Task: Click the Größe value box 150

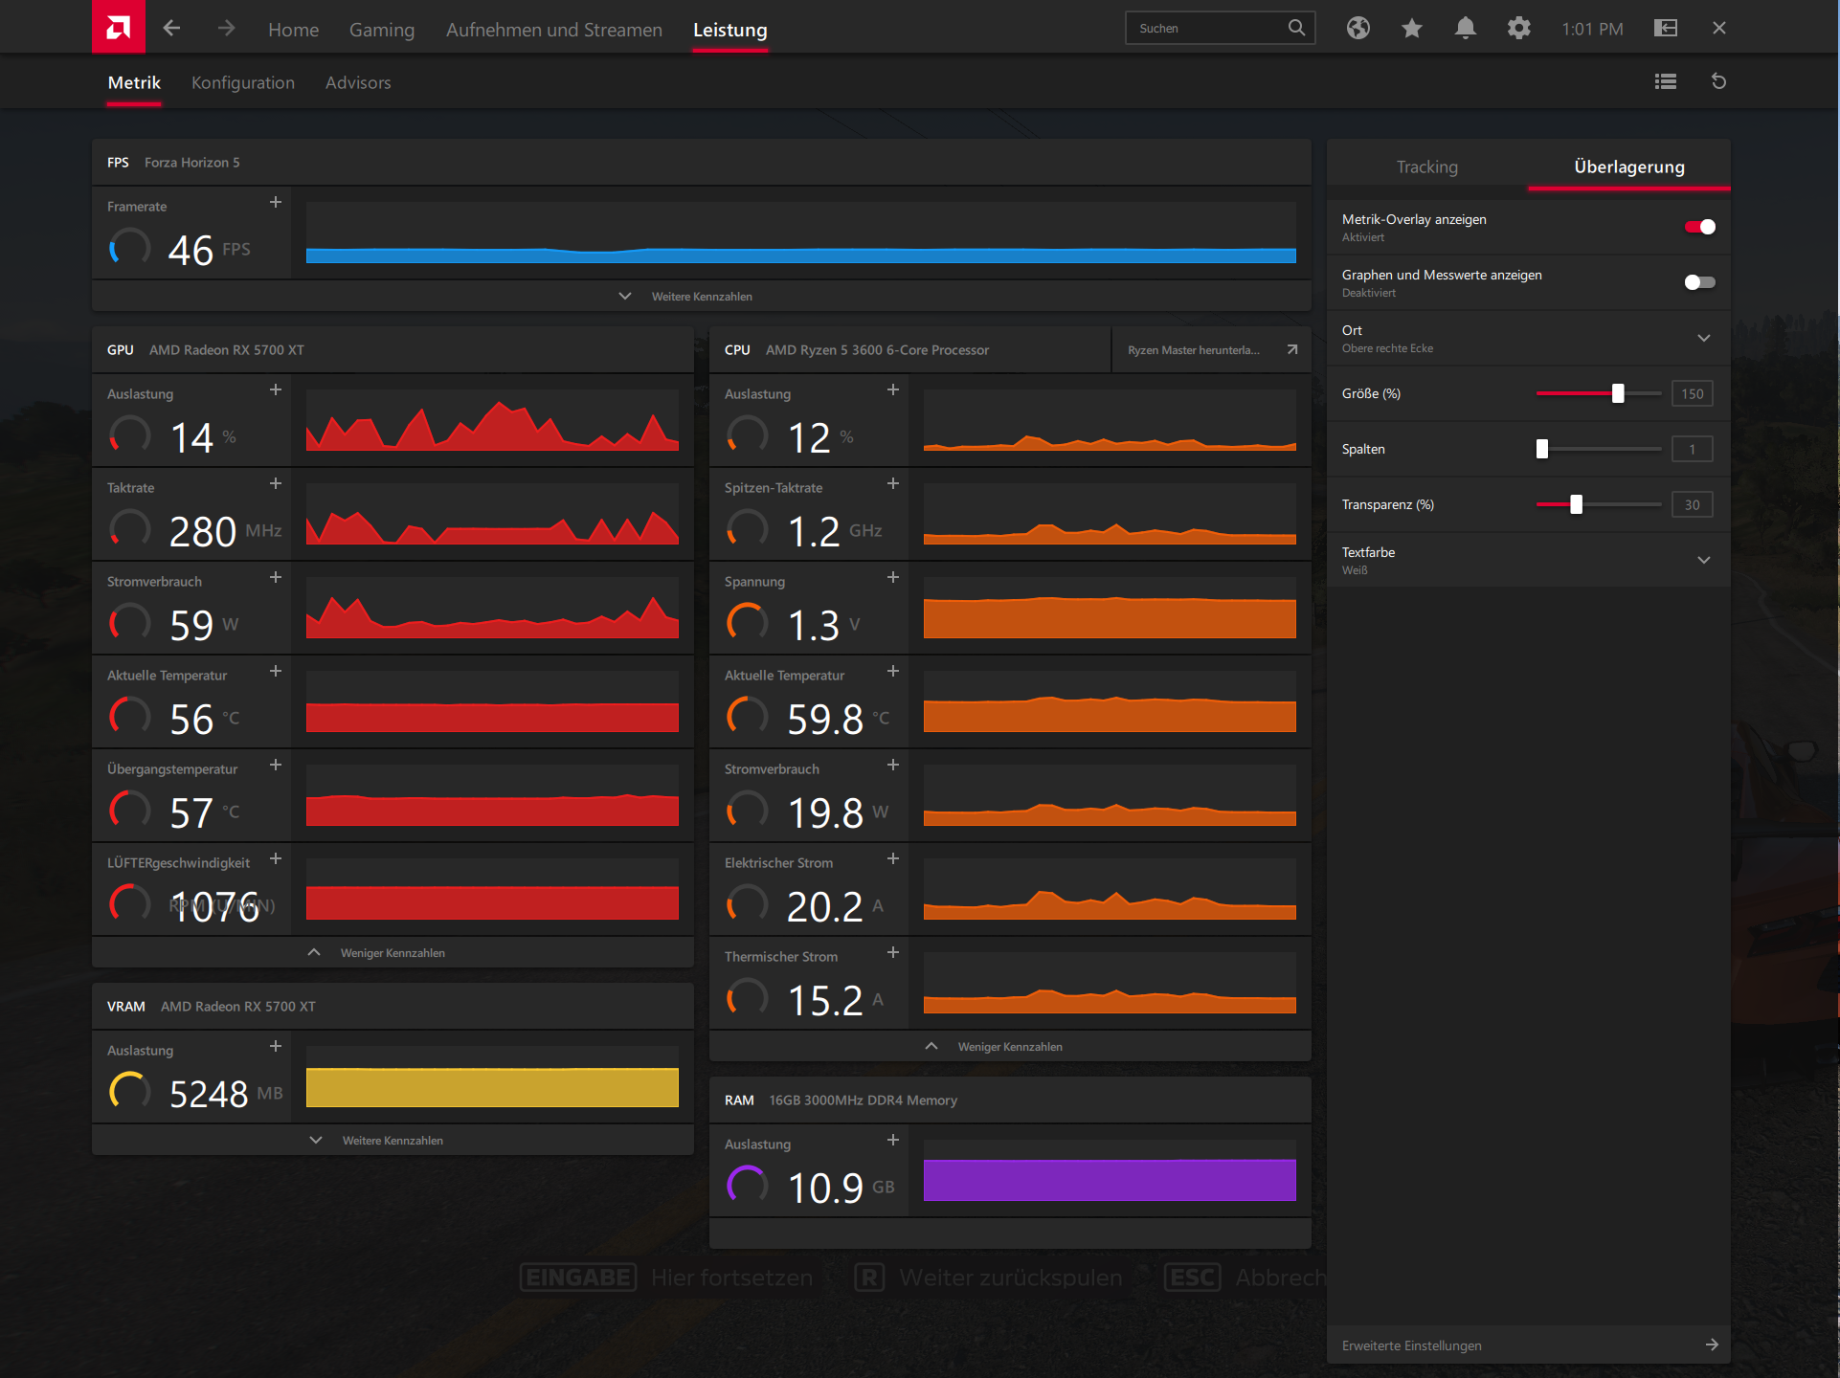Action: point(1692,393)
